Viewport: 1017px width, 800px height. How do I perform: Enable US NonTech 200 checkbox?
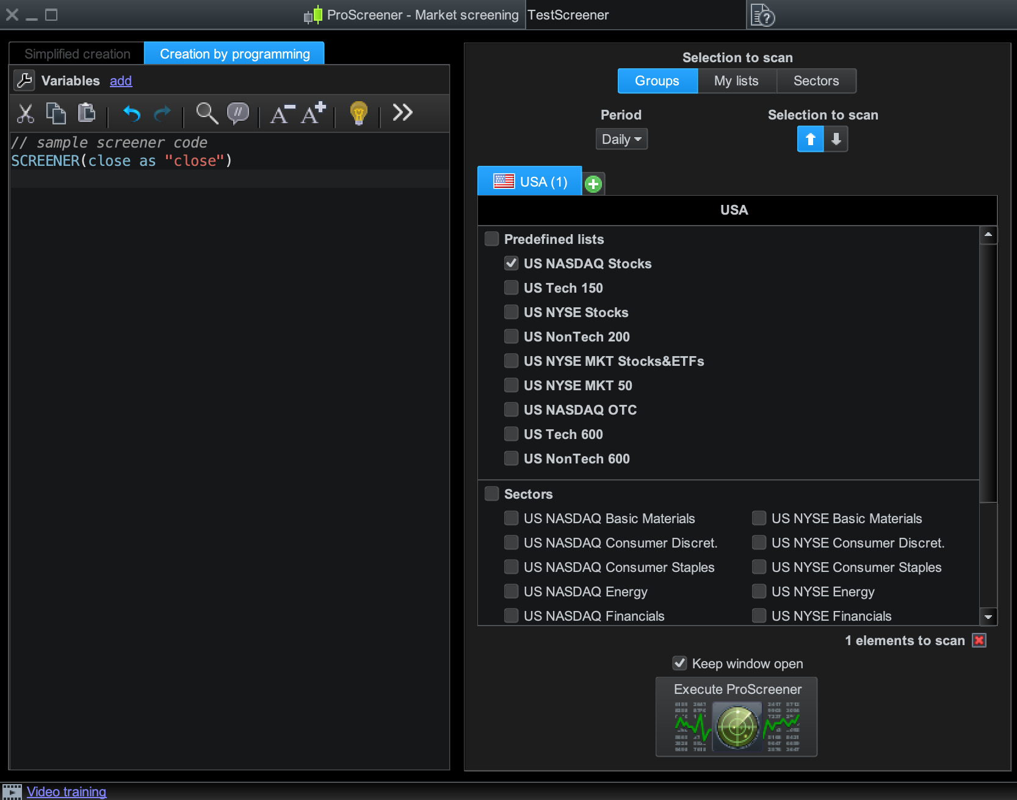511,336
